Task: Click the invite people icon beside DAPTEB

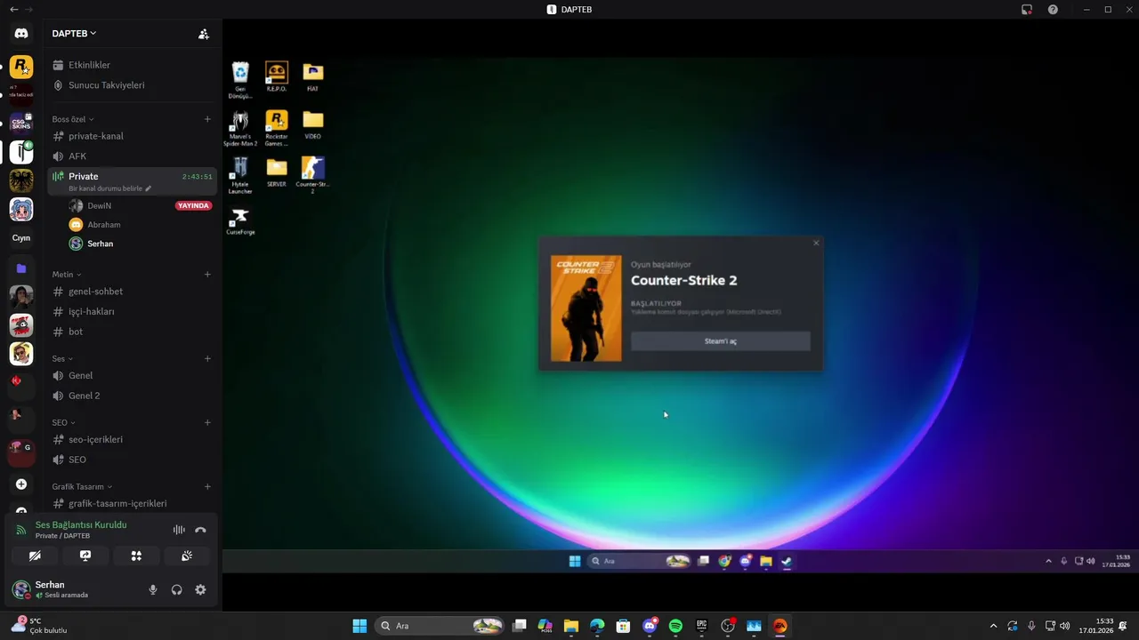Action: tap(204, 34)
